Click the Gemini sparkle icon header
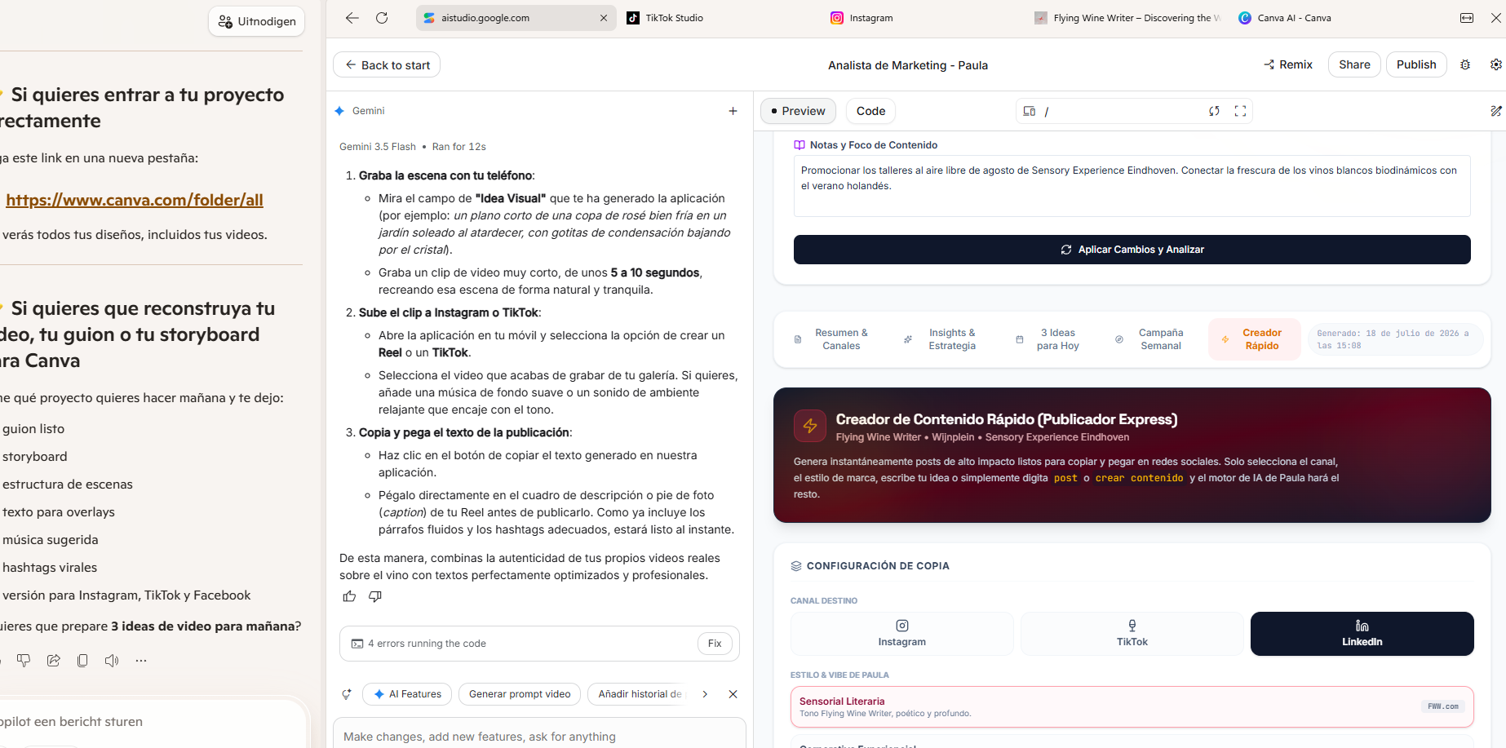This screenshot has height=748, width=1506. point(339,111)
